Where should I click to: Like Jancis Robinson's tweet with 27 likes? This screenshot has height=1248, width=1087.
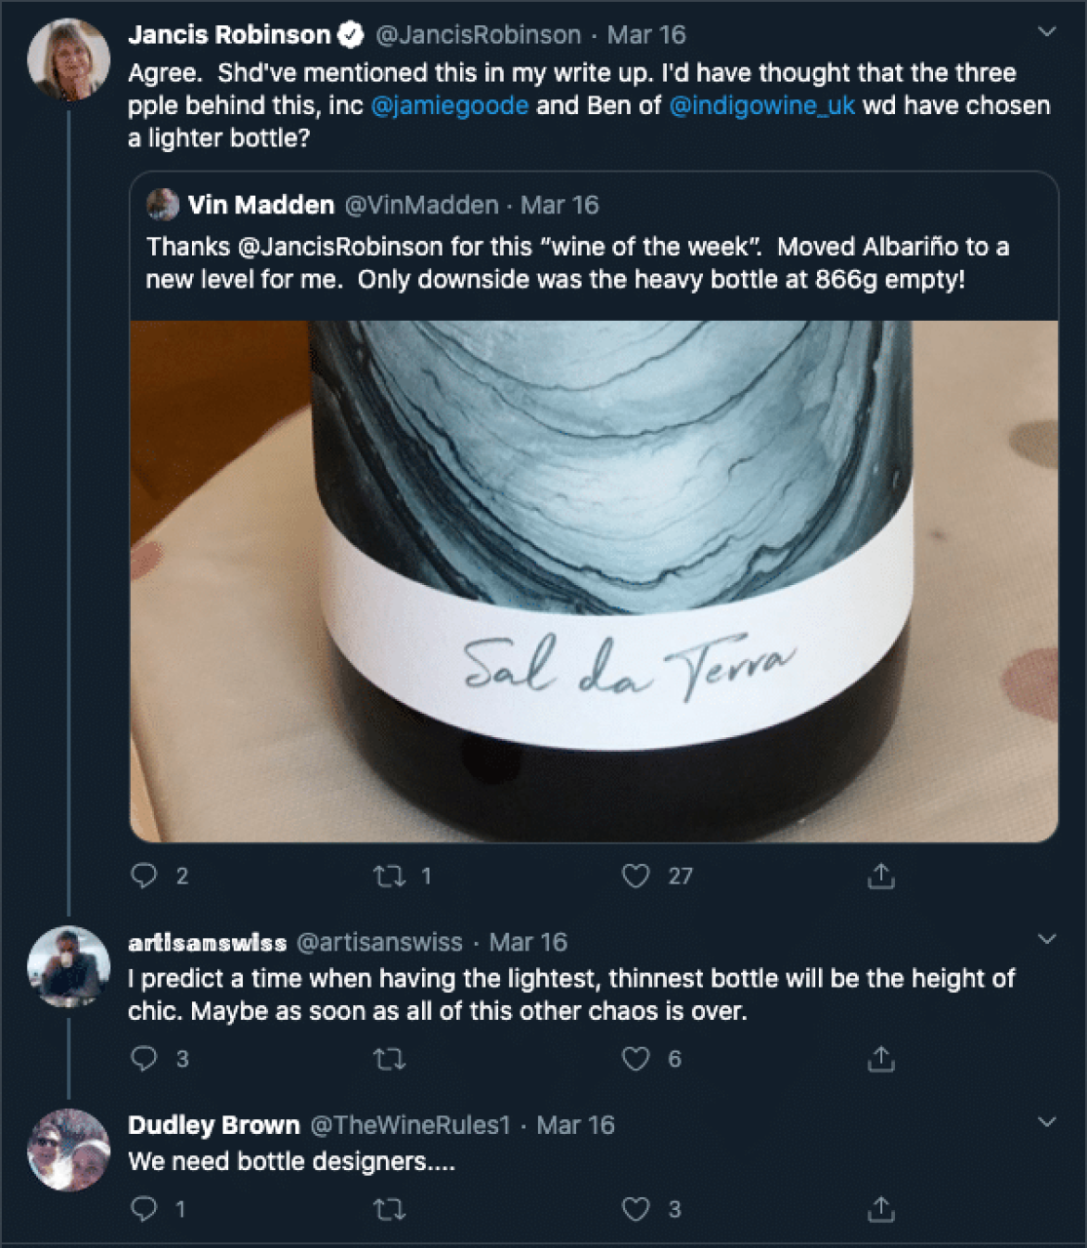(636, 876)
